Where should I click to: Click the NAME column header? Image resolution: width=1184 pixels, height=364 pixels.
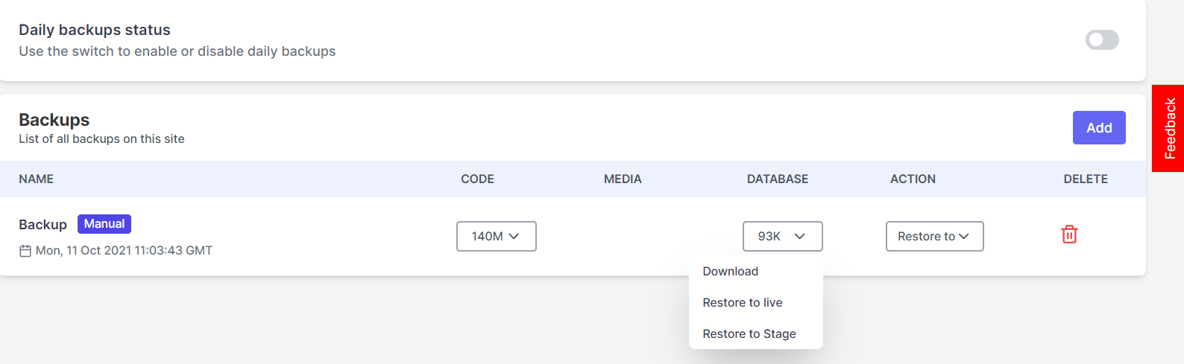[36, 179]
